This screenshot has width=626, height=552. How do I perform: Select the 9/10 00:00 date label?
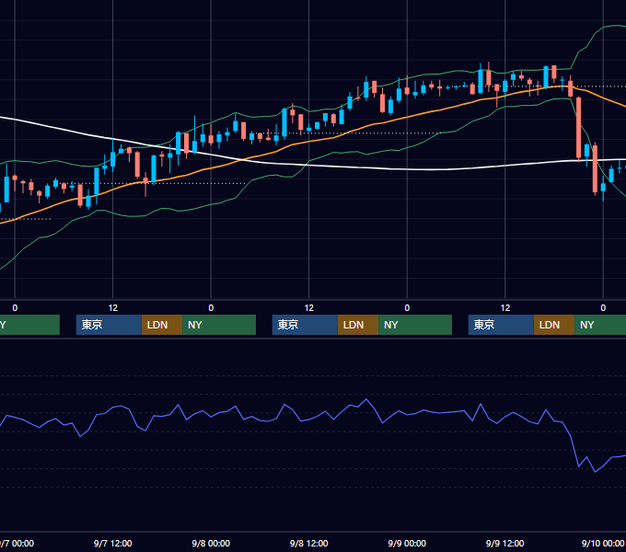[603, 543]
